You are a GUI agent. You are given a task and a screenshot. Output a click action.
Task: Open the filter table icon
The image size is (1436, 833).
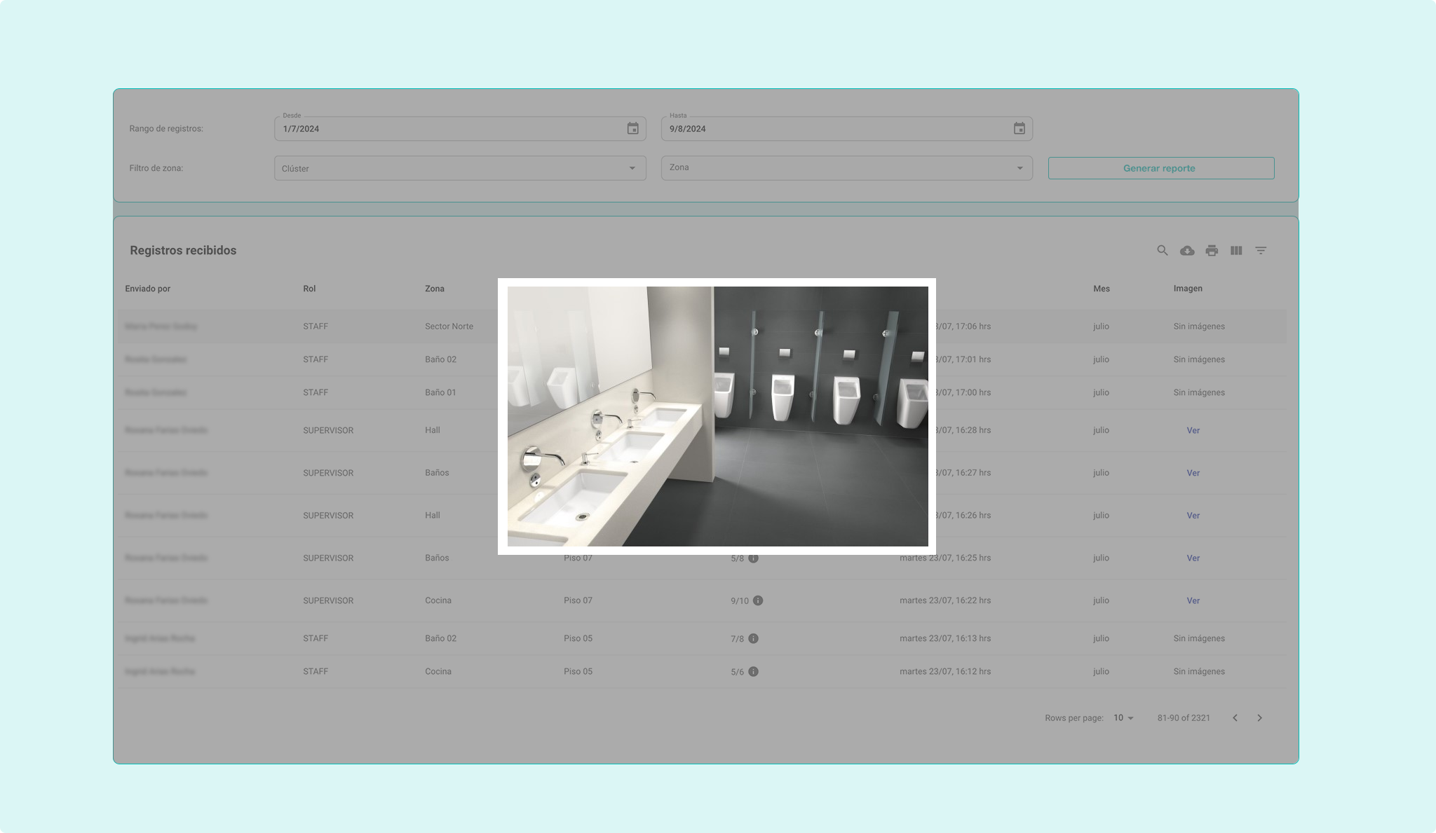point(1261,251)
